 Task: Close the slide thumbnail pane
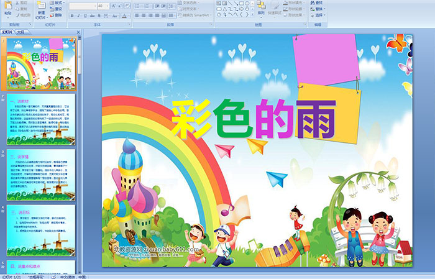coord(78,32)
